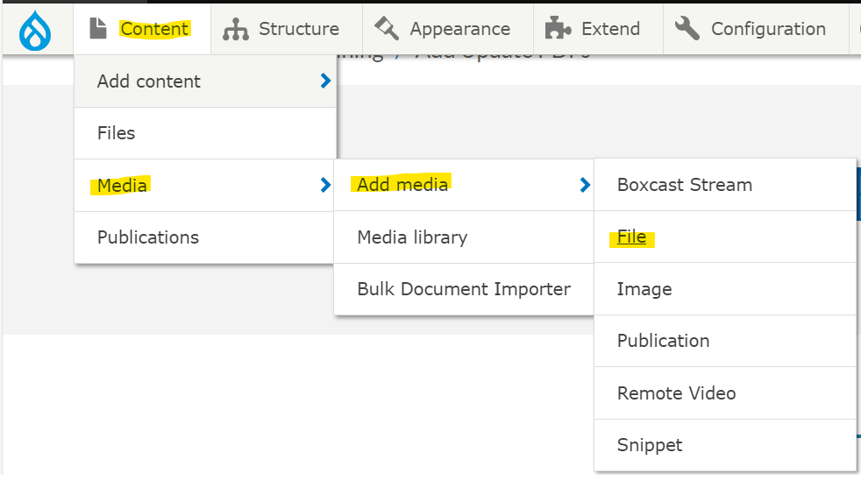861x481 pixels.
Task: Click the Drupal drop logo
Action: (x=35, y=30)
